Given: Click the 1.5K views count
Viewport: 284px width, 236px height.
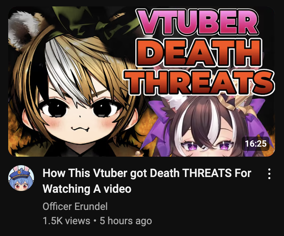Looking at the screenshot, I should point(66,221).
